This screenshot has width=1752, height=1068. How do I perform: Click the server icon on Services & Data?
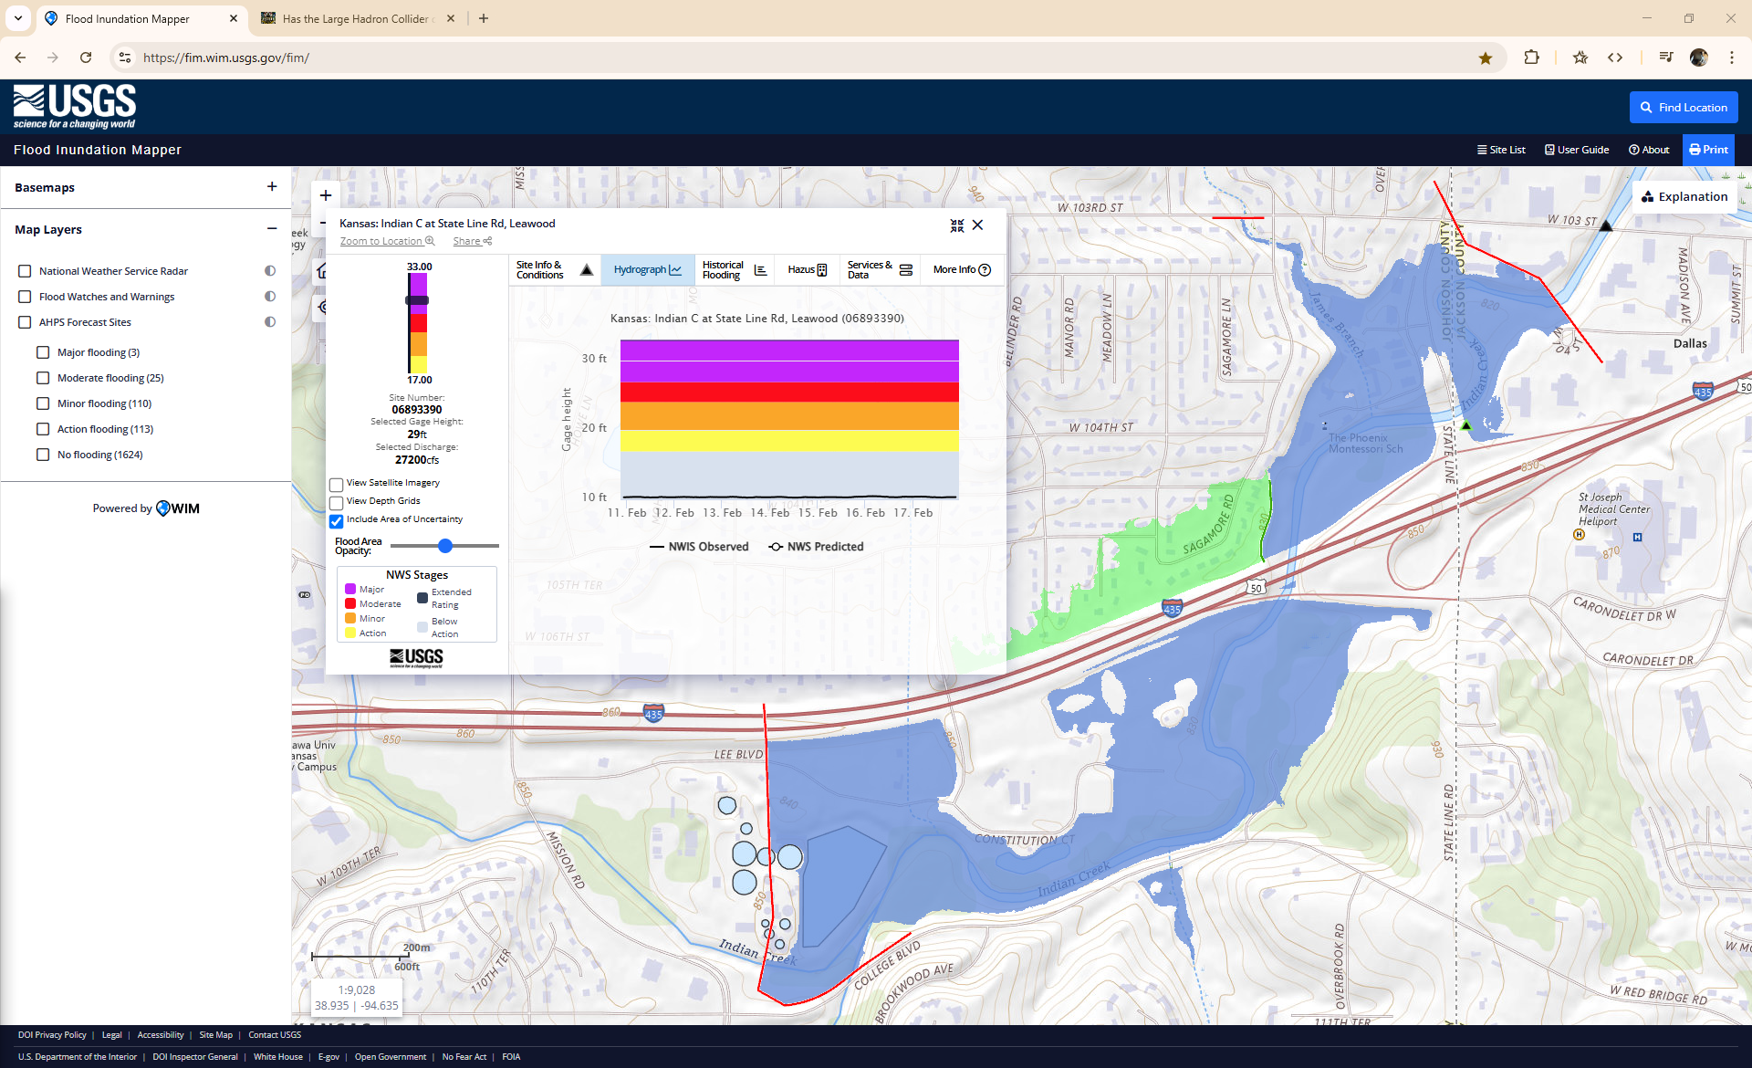coord(906,270)
